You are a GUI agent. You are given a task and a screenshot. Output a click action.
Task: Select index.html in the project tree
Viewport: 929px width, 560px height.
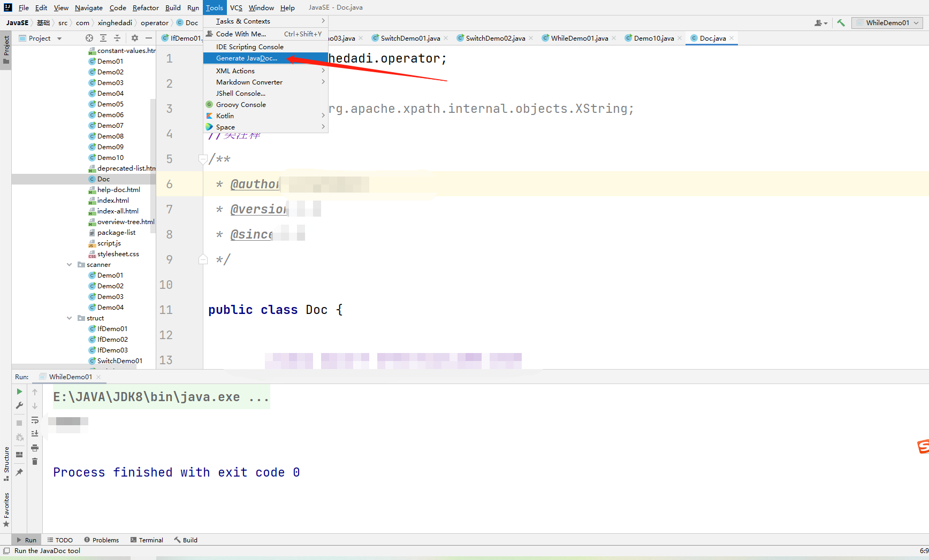click(x=113, y=201)
